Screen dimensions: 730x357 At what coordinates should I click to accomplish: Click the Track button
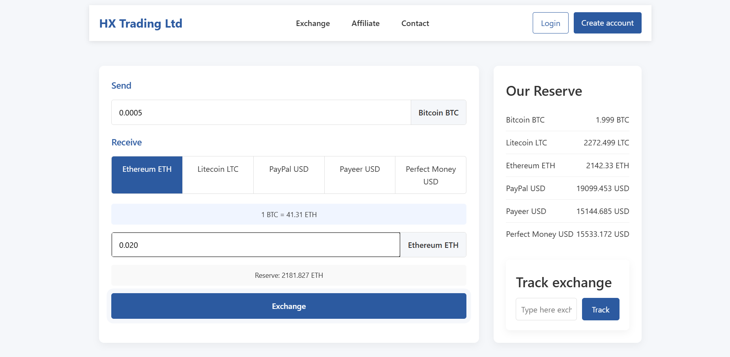[600, 309]
